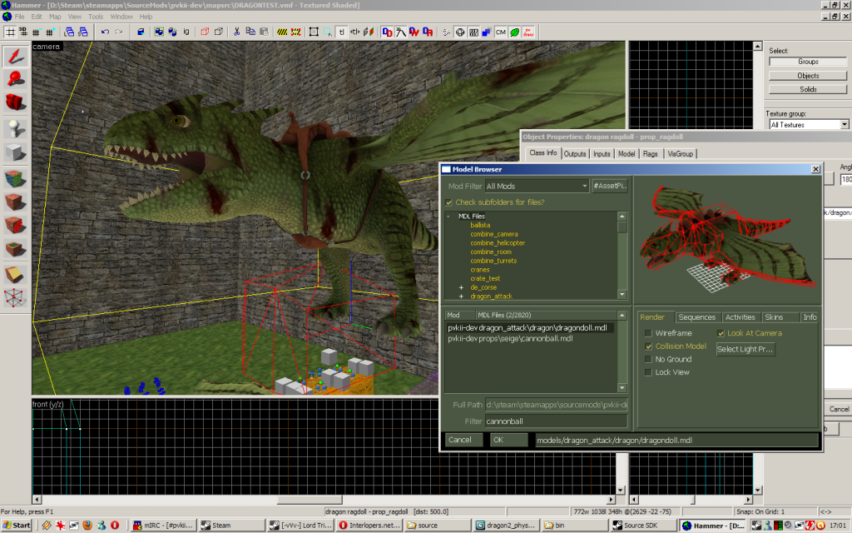Image resolution: width=852 pixels, height=533 pixels.
Task: Activate the Magnify tool in left toolbar
Action: tap(15, 79)
